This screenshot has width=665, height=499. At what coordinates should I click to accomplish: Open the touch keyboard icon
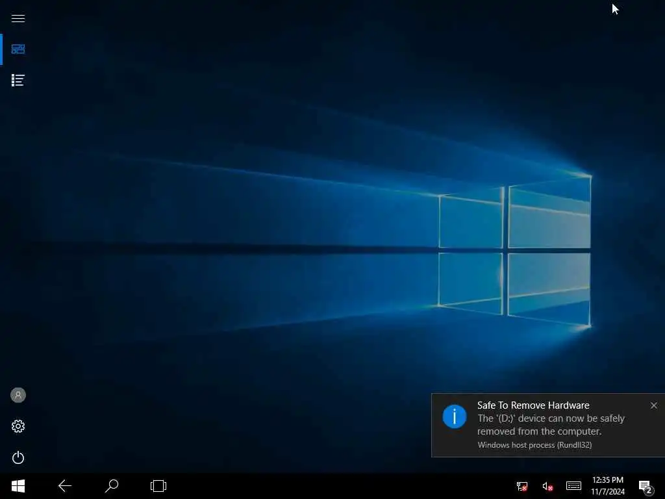click(x=573, y=486)
